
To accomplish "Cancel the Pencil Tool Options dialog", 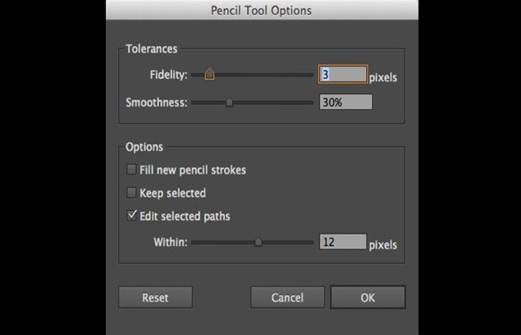I will point(287,297).
